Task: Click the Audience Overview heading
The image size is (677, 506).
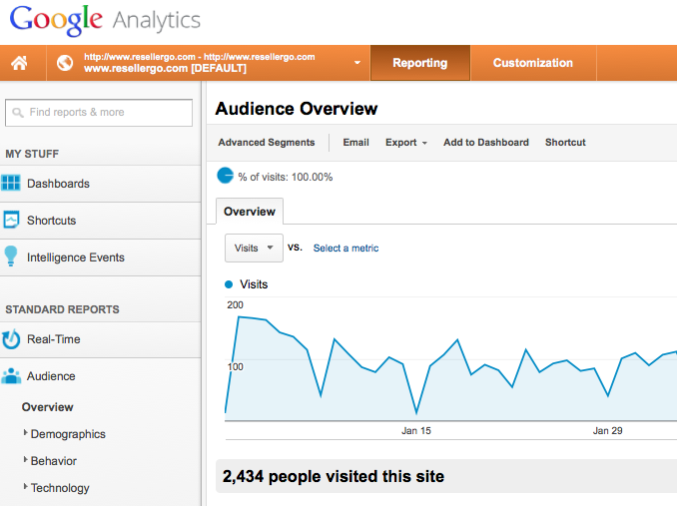Action: pyautogui.click(x=297, y=109)
